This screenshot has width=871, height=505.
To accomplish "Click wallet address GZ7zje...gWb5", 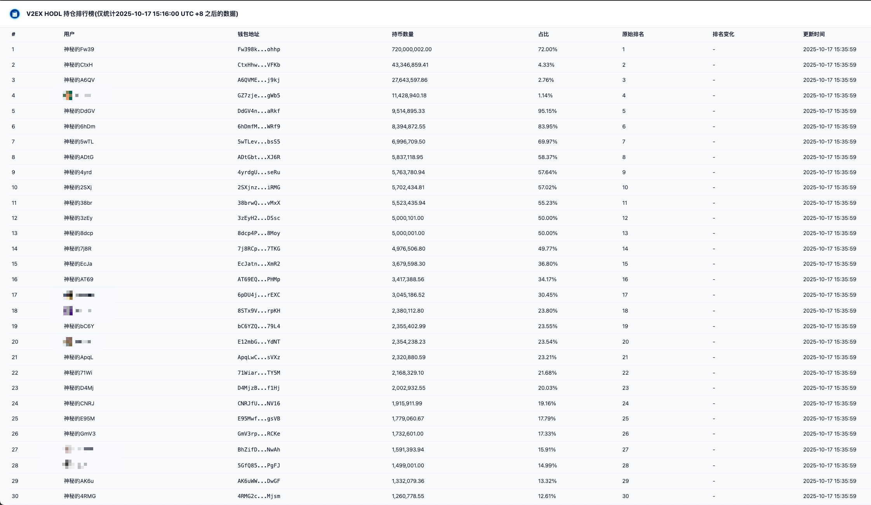I will tap(259, 95).
